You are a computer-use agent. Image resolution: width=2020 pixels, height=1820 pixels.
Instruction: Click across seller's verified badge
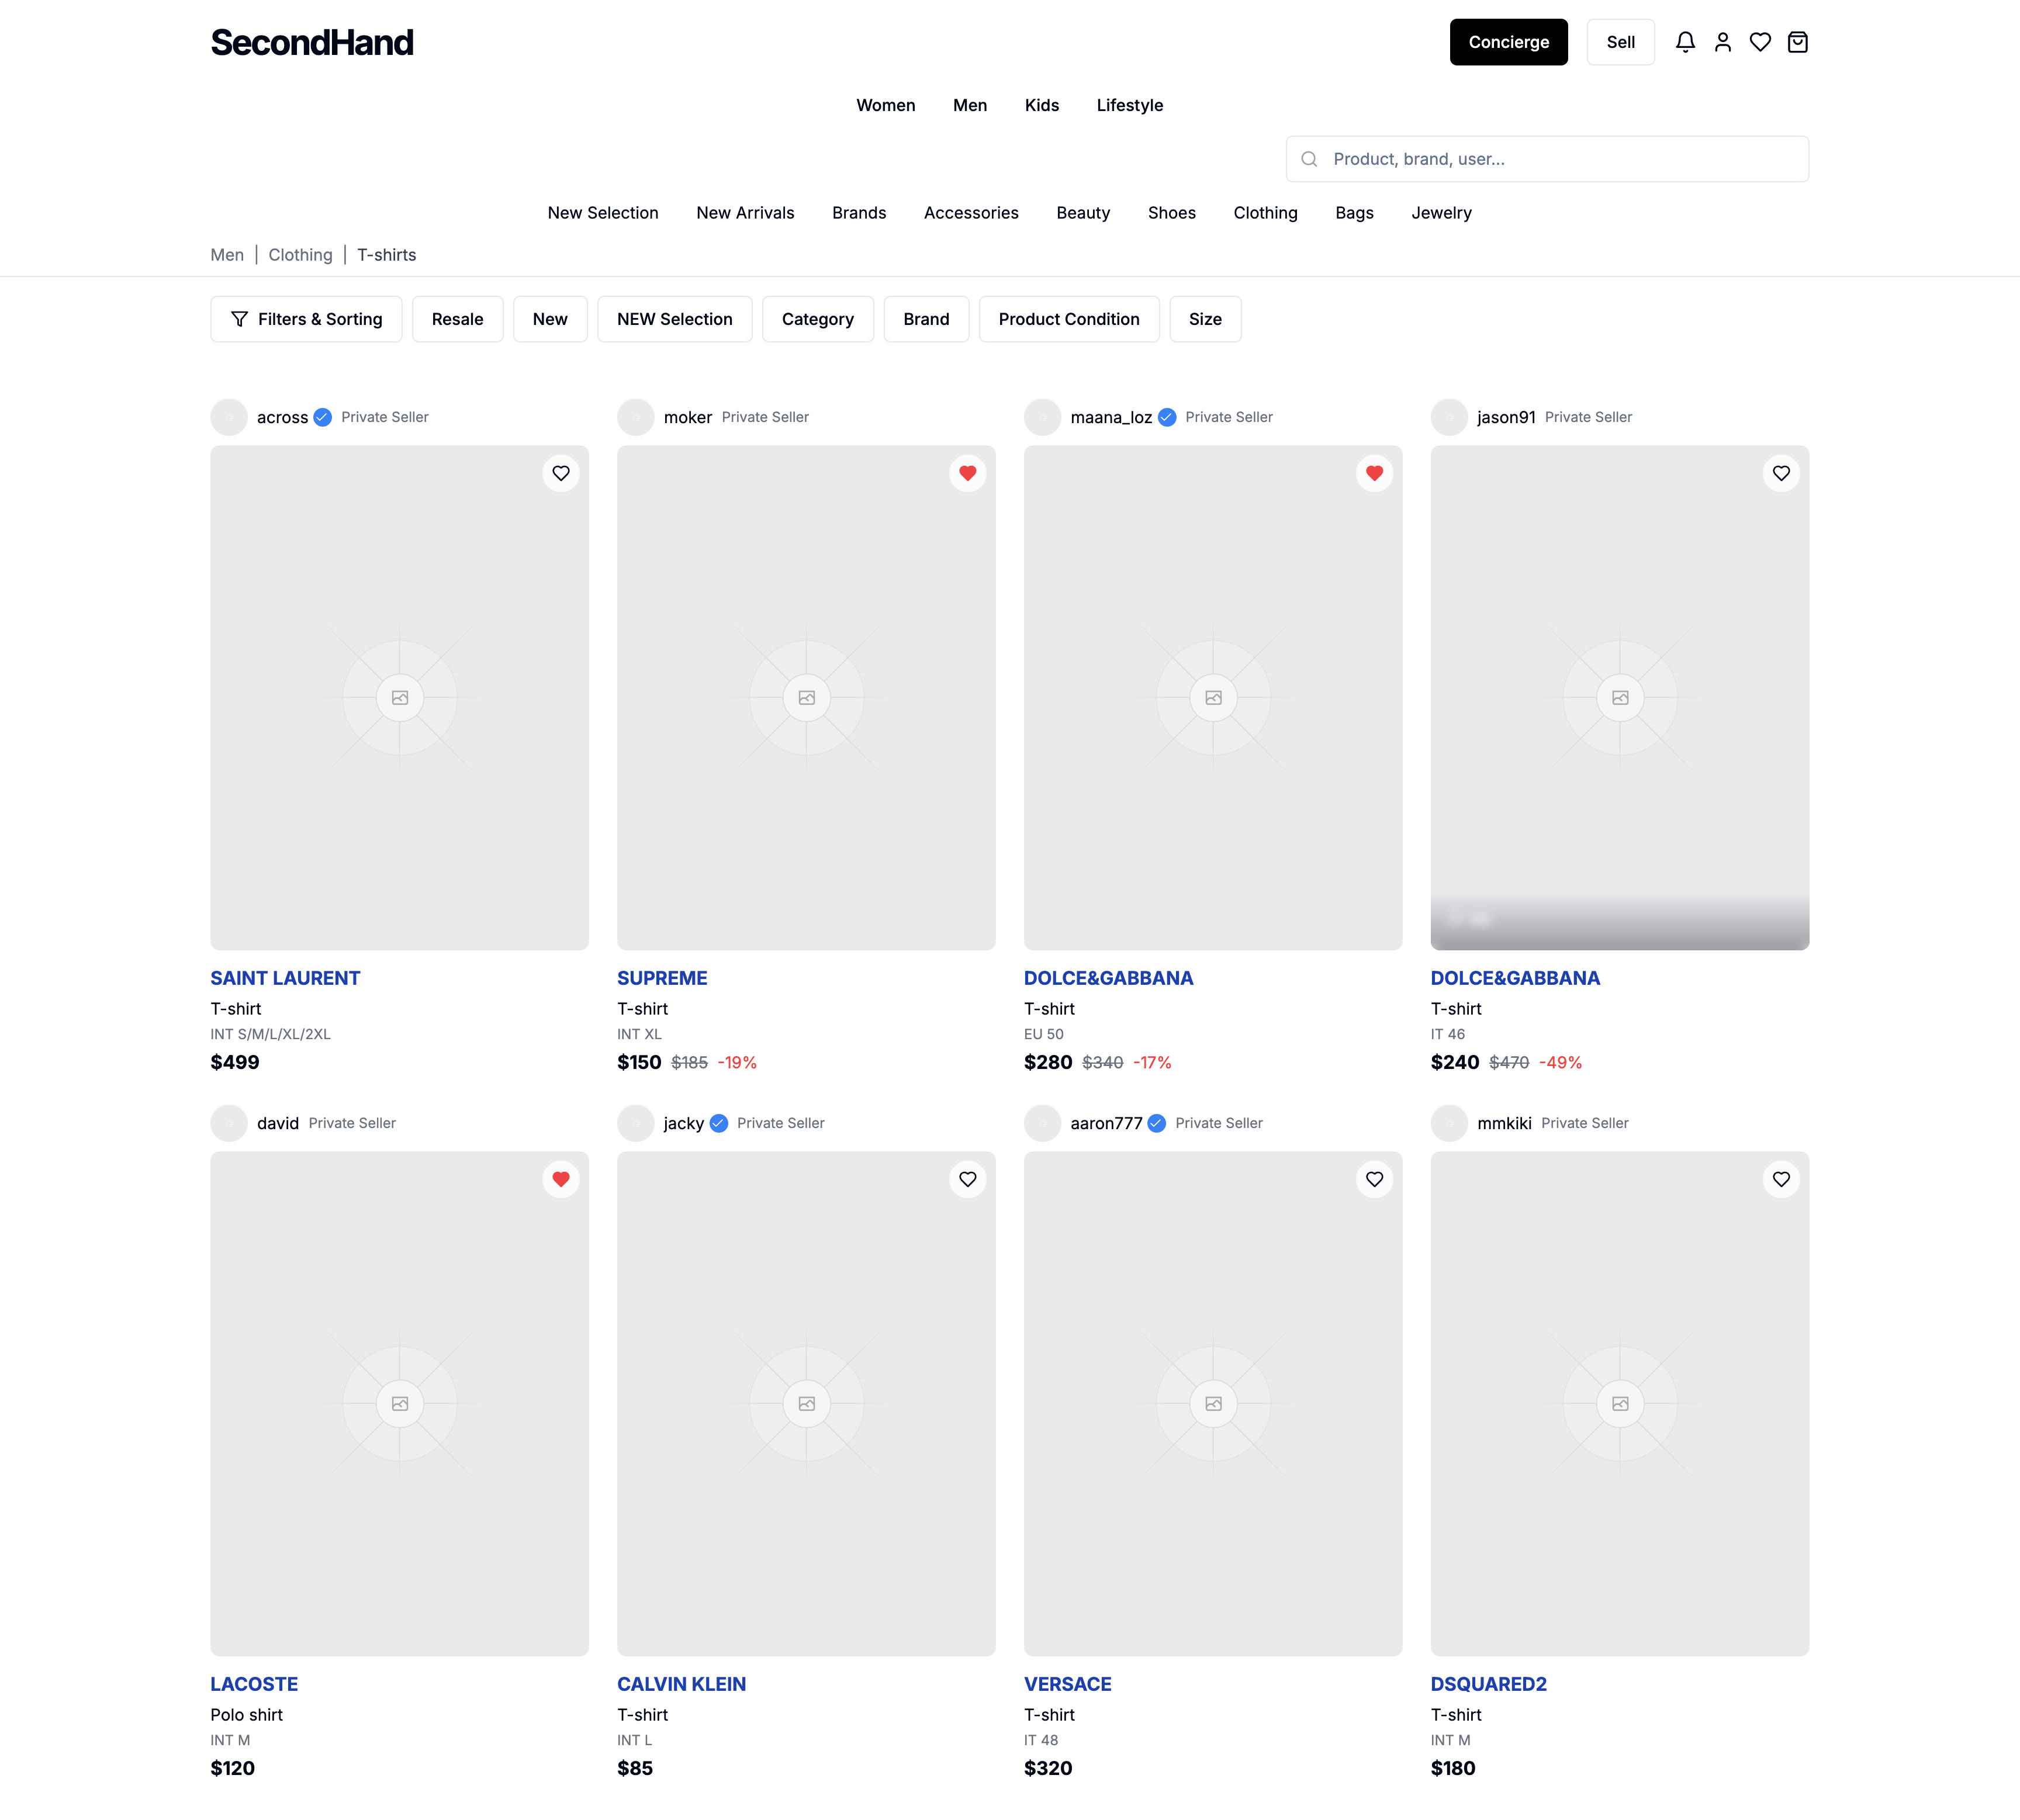[x=322, y=417]
